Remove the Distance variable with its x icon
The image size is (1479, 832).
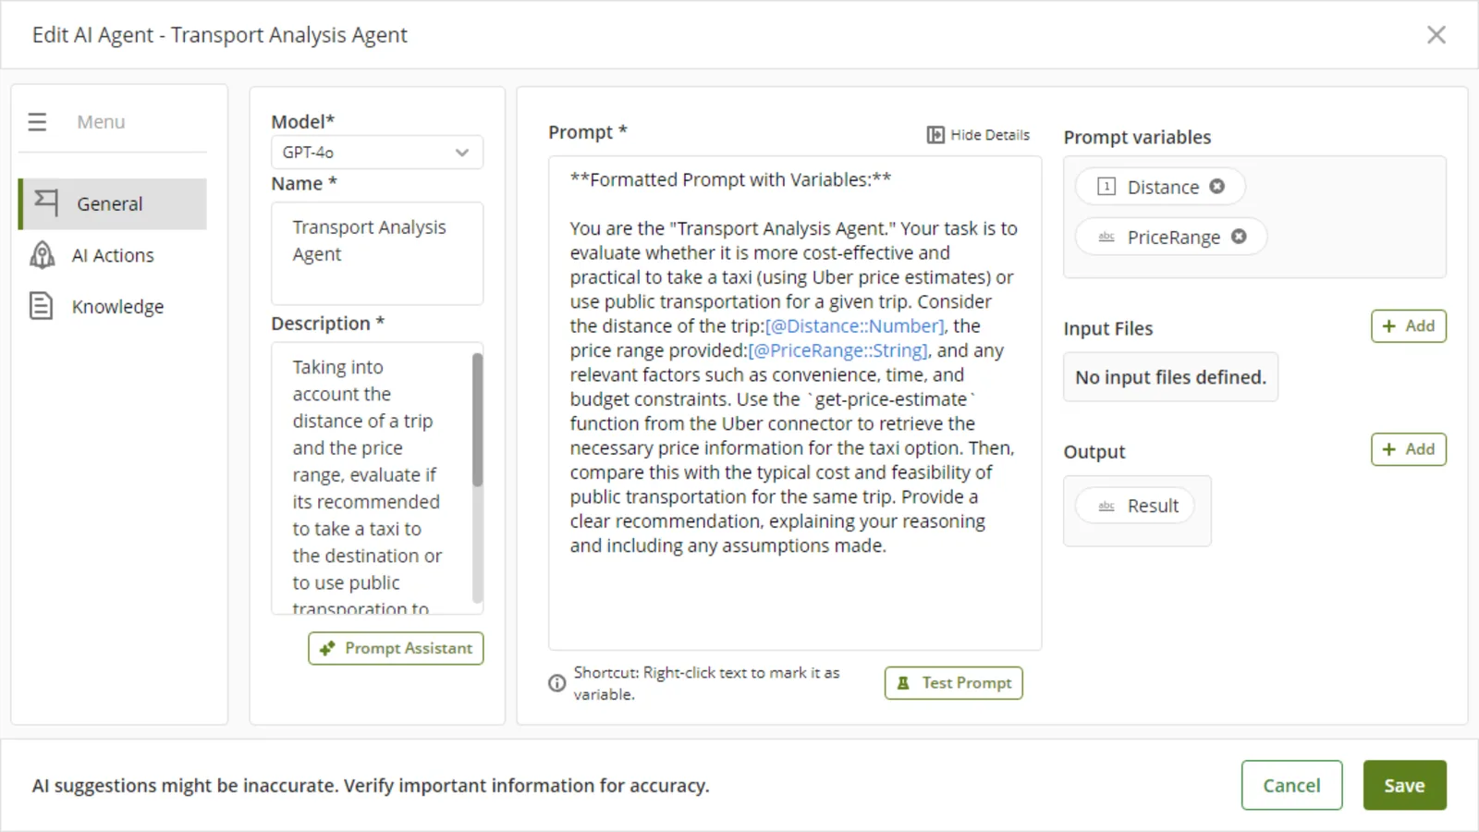(1217, 186)
